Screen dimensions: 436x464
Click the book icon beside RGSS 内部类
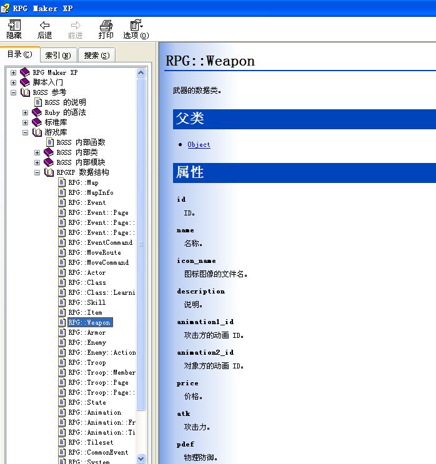[x=49, y=152]
